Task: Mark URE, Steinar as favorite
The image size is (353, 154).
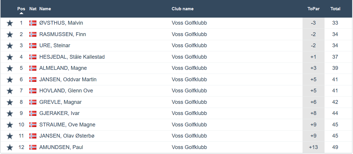Action: [10, 46]
